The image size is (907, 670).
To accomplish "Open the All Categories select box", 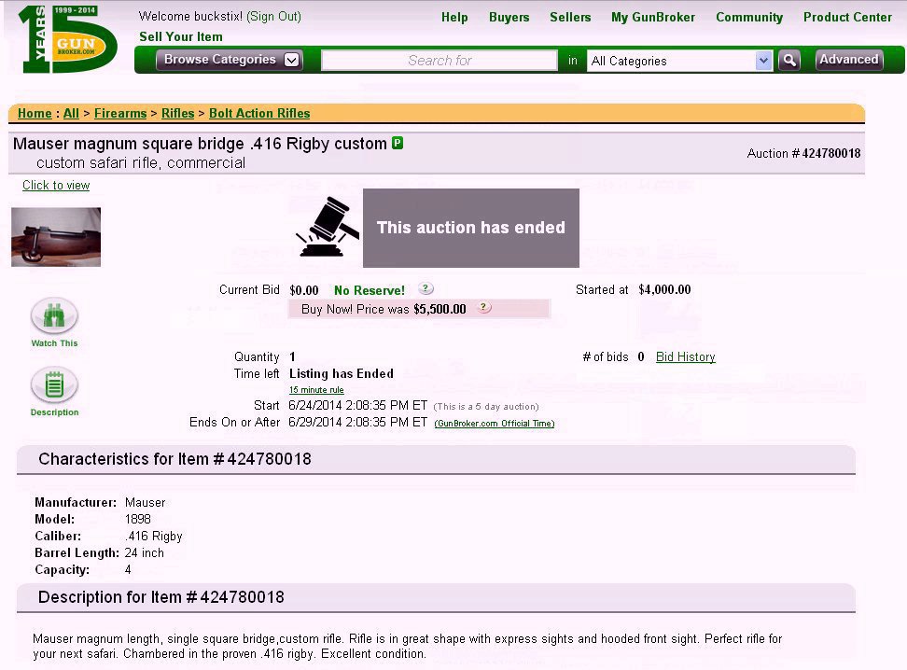I will coord(679,61).
